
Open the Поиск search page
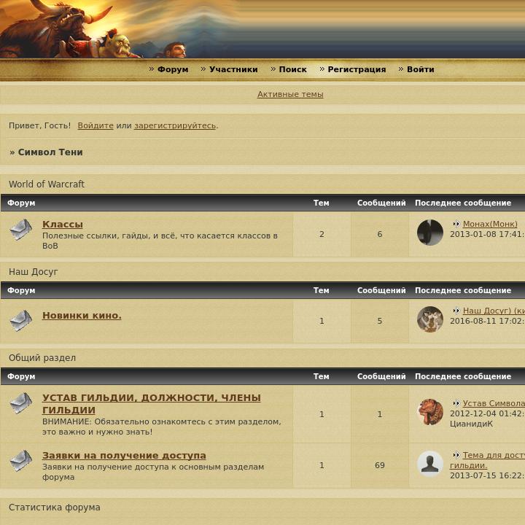pyautogui.click(x=292, y=69)
